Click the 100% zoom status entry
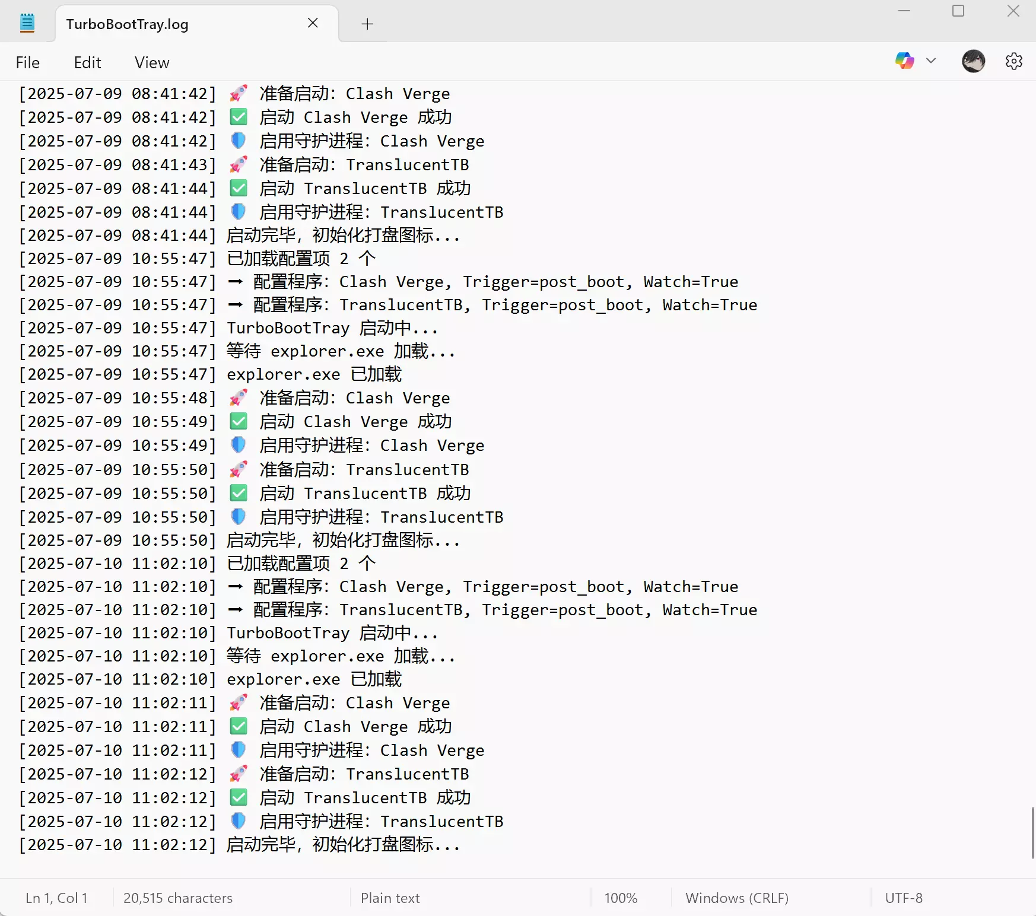The height and width of the screenshot is (916, 1036). 621,898
